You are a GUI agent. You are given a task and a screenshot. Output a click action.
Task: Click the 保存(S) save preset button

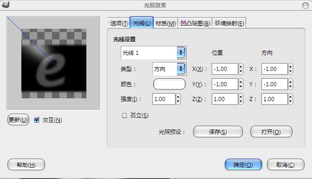[218, 132]
